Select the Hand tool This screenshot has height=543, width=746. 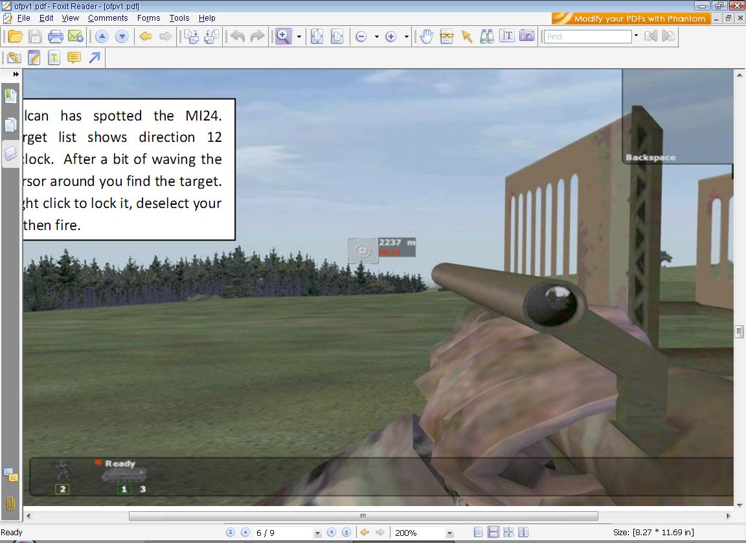[x=426, y=36]
